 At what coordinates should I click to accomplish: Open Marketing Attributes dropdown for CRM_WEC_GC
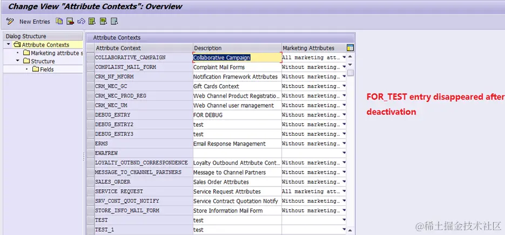click(x=344, y=86)
